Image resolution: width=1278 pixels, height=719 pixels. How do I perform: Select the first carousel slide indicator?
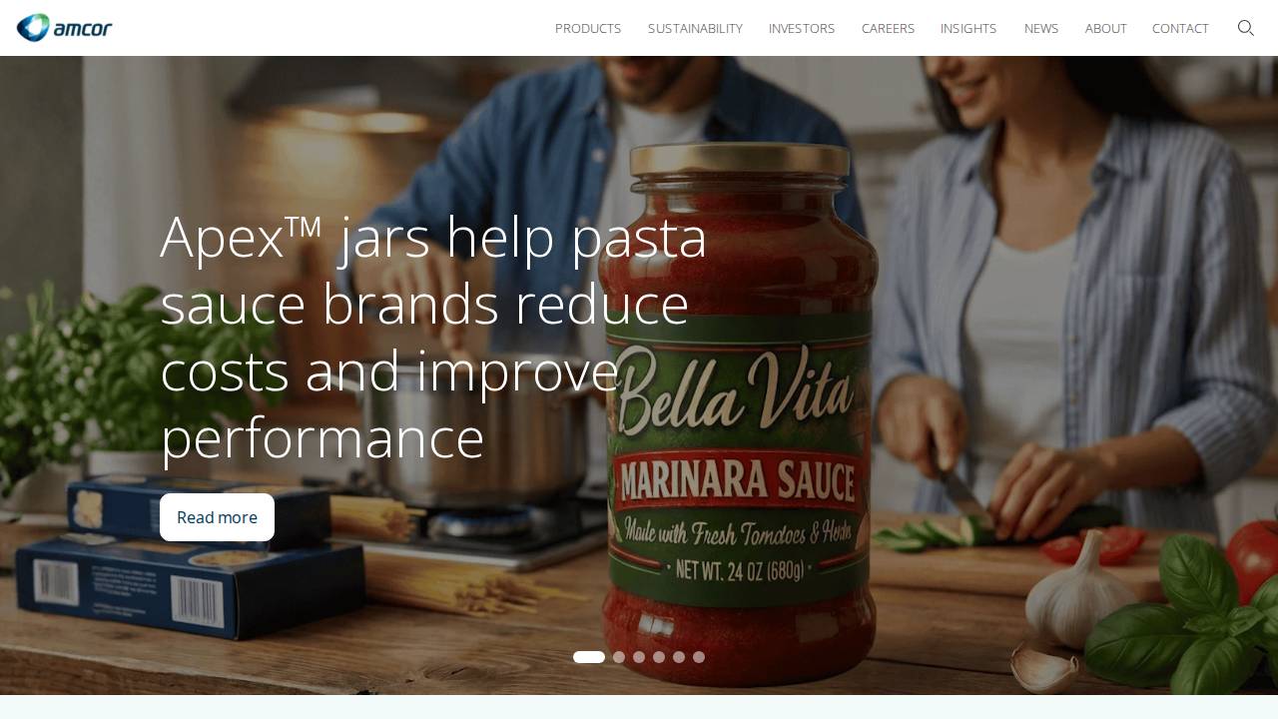(589, 657)
